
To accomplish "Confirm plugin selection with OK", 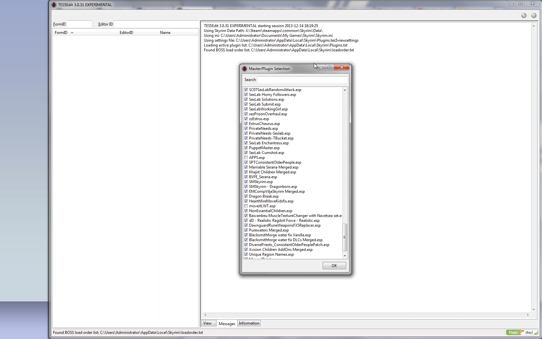I will (x=334, y=265).
